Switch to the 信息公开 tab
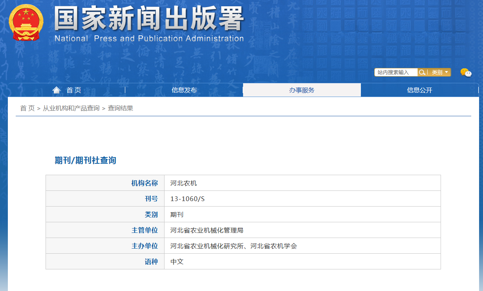Viewport: 483px width, 291px height. [x=420, y=90]
